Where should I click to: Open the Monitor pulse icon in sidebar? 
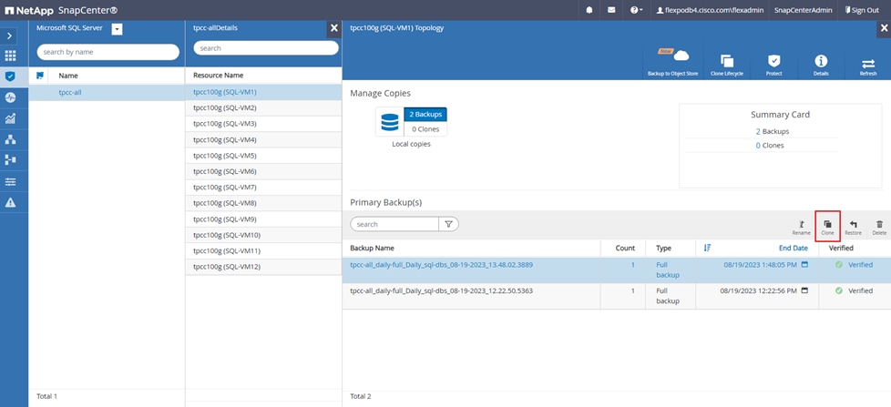[10, 97]
